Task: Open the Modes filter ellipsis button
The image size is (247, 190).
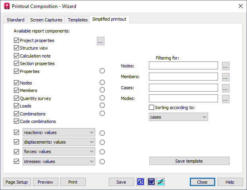Action: click(226, 99)
